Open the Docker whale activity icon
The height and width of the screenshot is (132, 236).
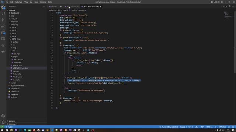[3, 52]
